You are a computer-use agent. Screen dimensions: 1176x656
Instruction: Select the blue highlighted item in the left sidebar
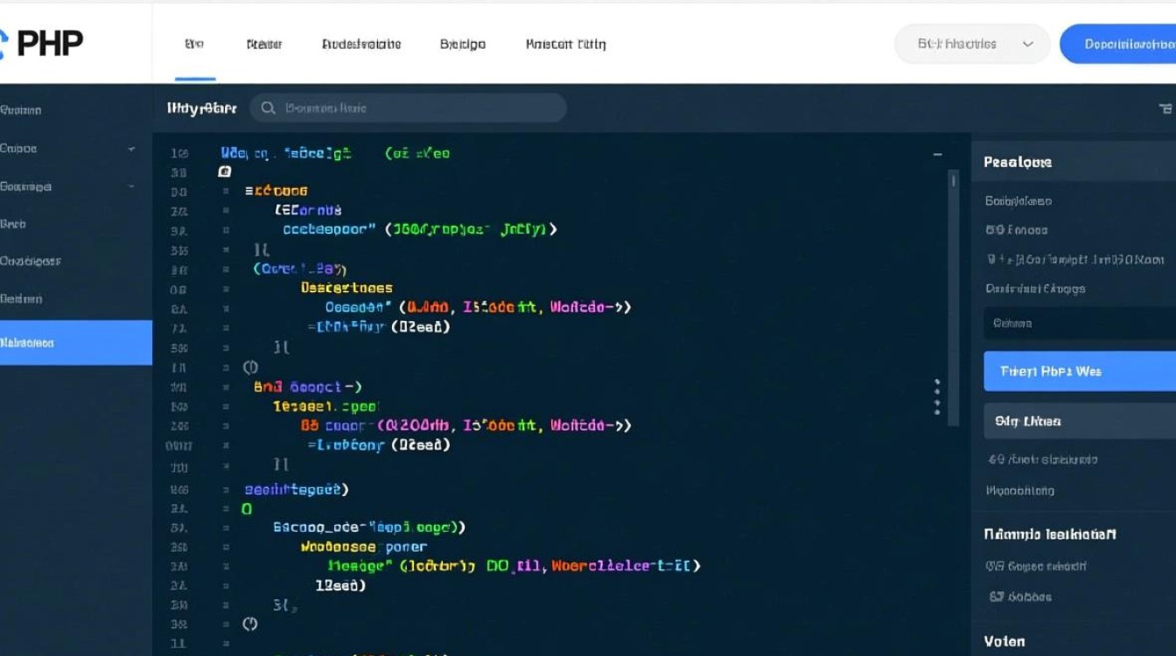pos(76,342)
